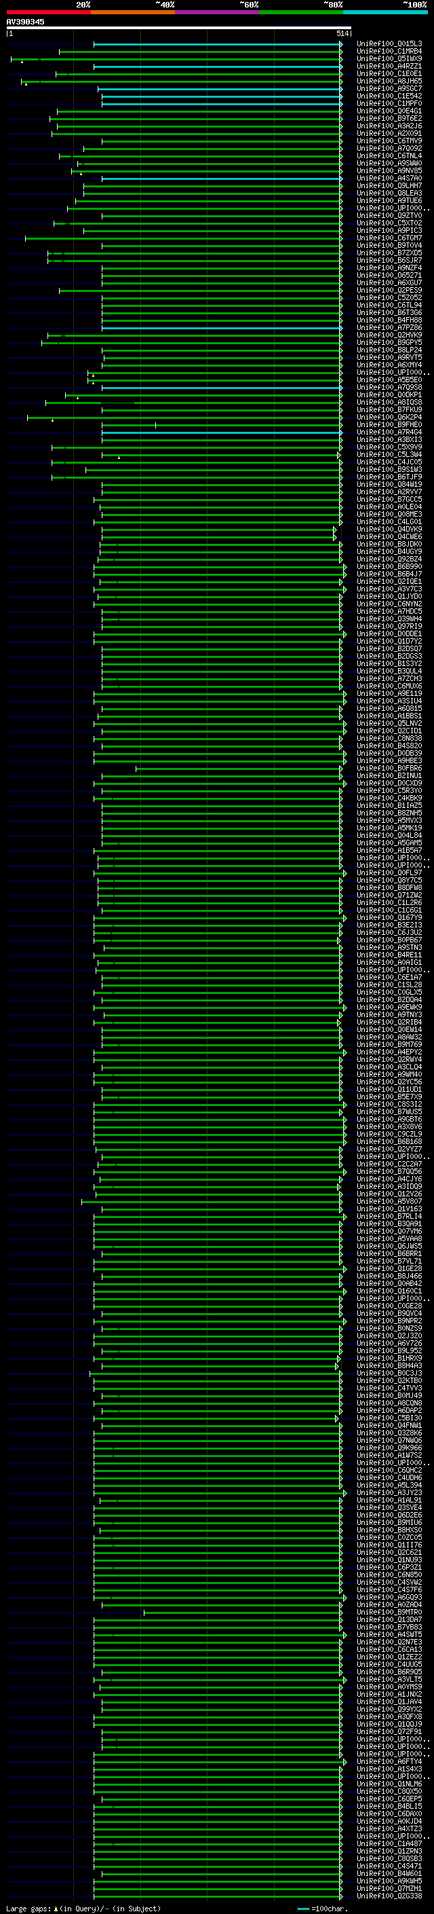Select the UniRef100_Q97RI9 label
The image size is (434, 1914).
point(389,627)
